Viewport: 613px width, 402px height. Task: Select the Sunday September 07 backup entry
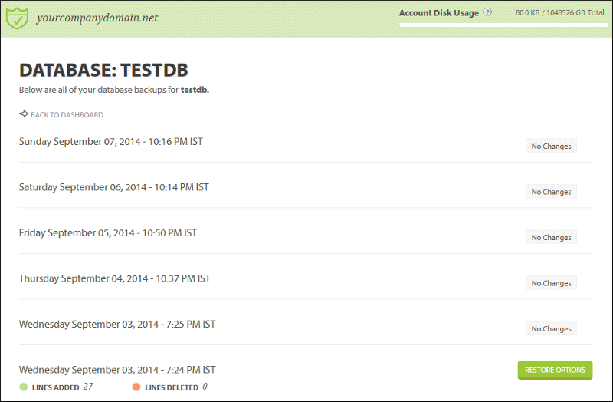click(110, 142)
